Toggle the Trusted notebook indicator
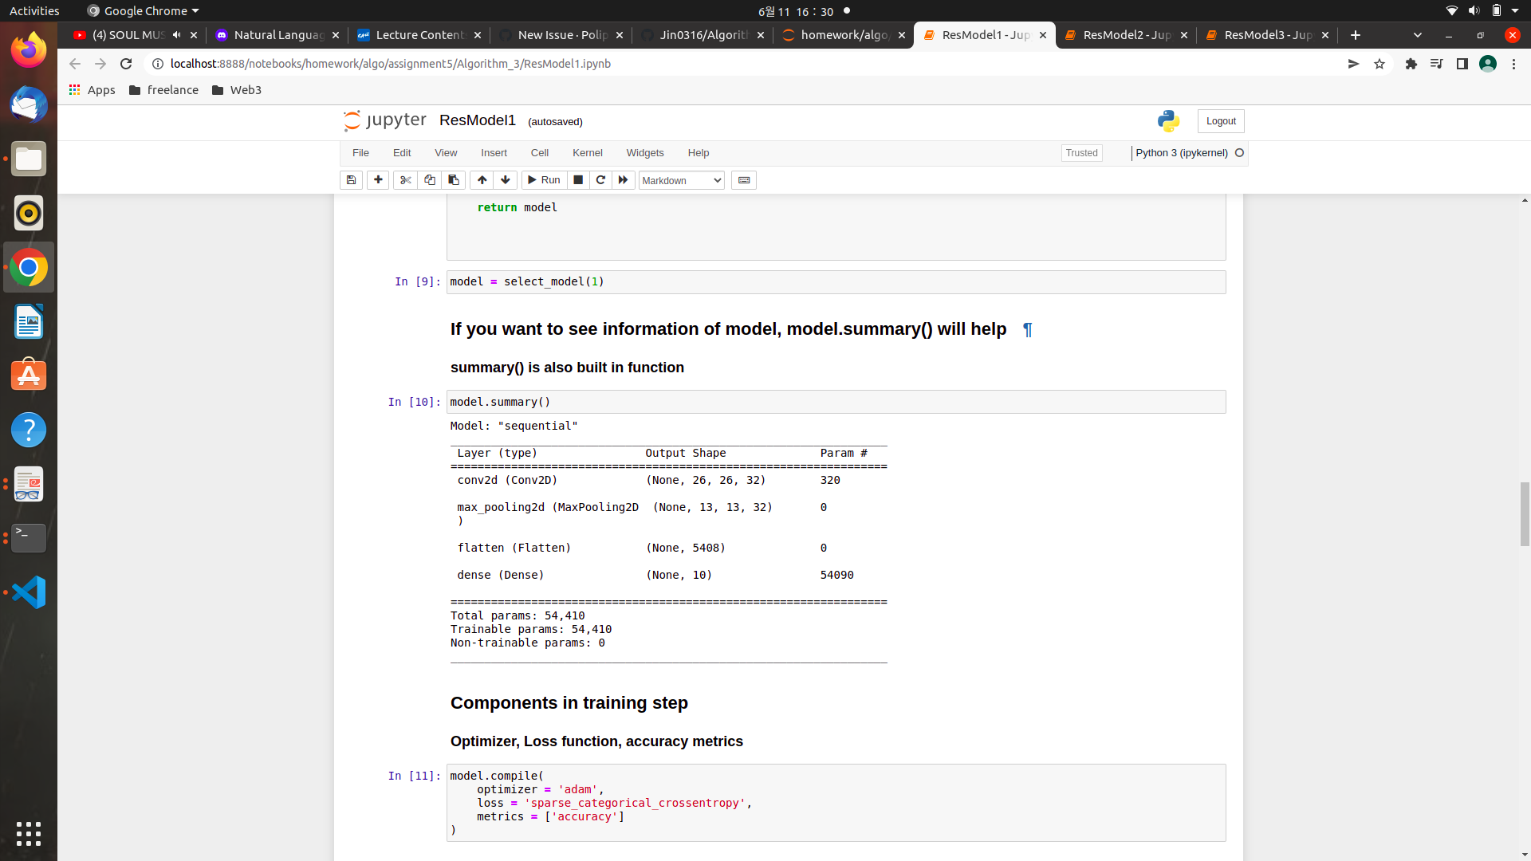Viewport: 1531px width, 861px height. point(1081,153)
